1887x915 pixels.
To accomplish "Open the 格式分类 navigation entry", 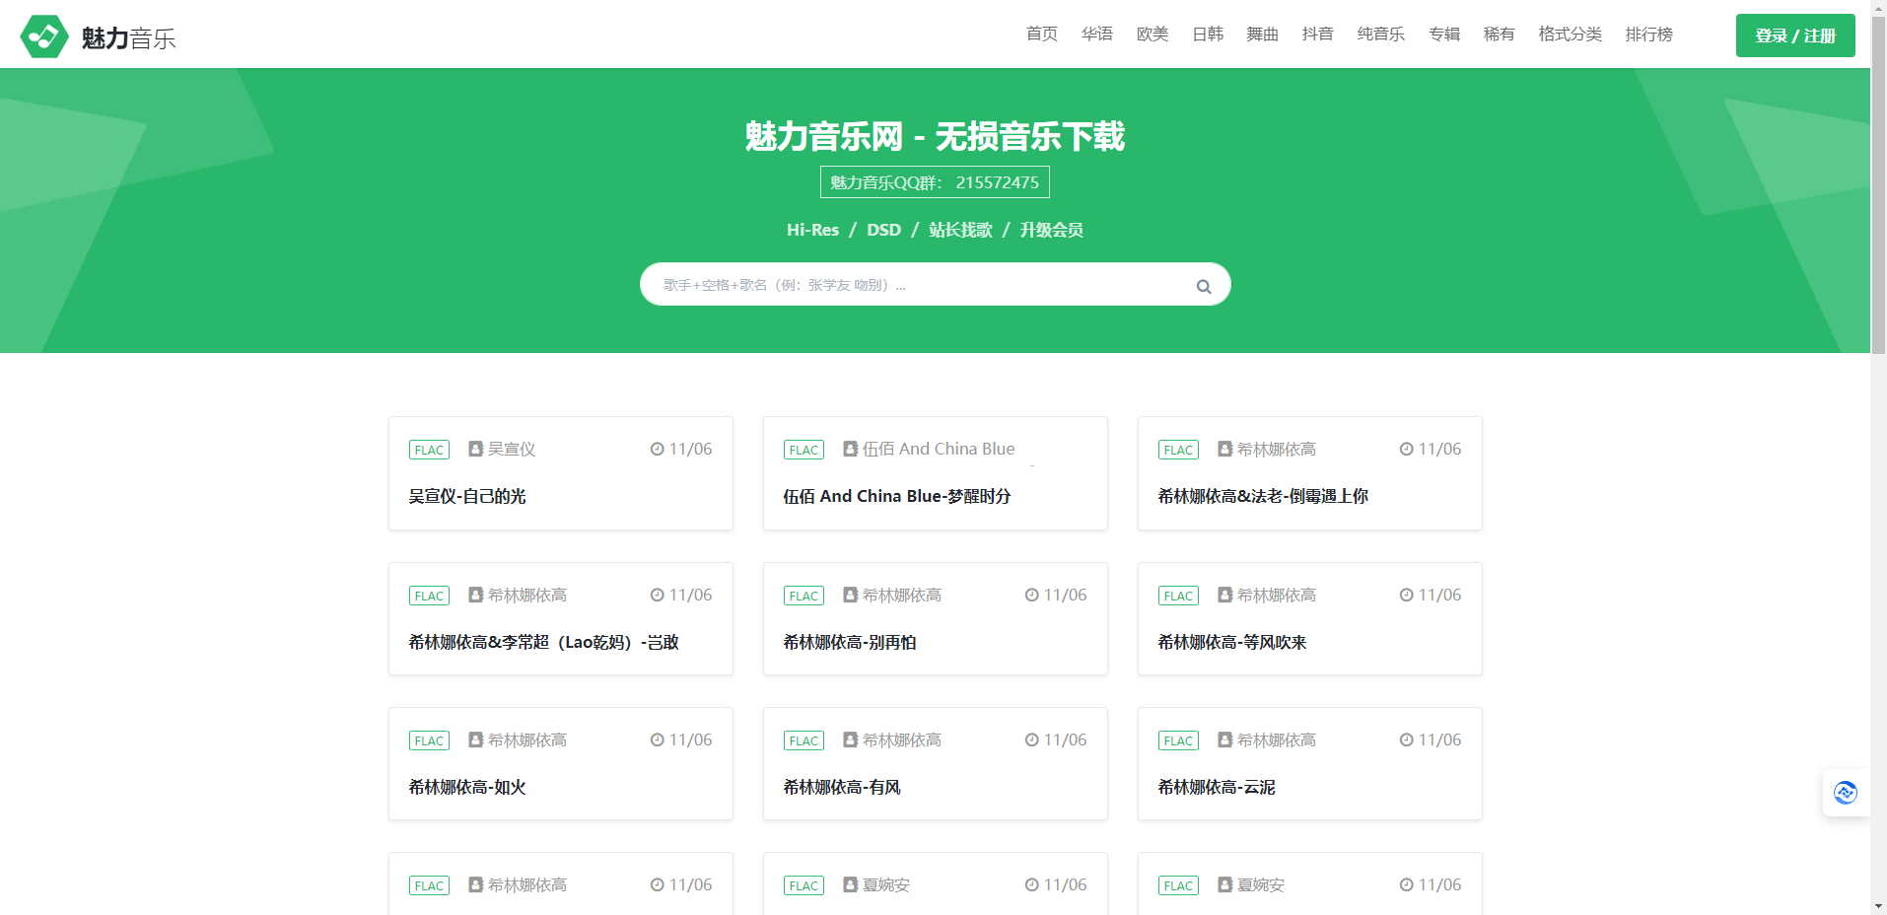I will click(x=1569, y=34).
